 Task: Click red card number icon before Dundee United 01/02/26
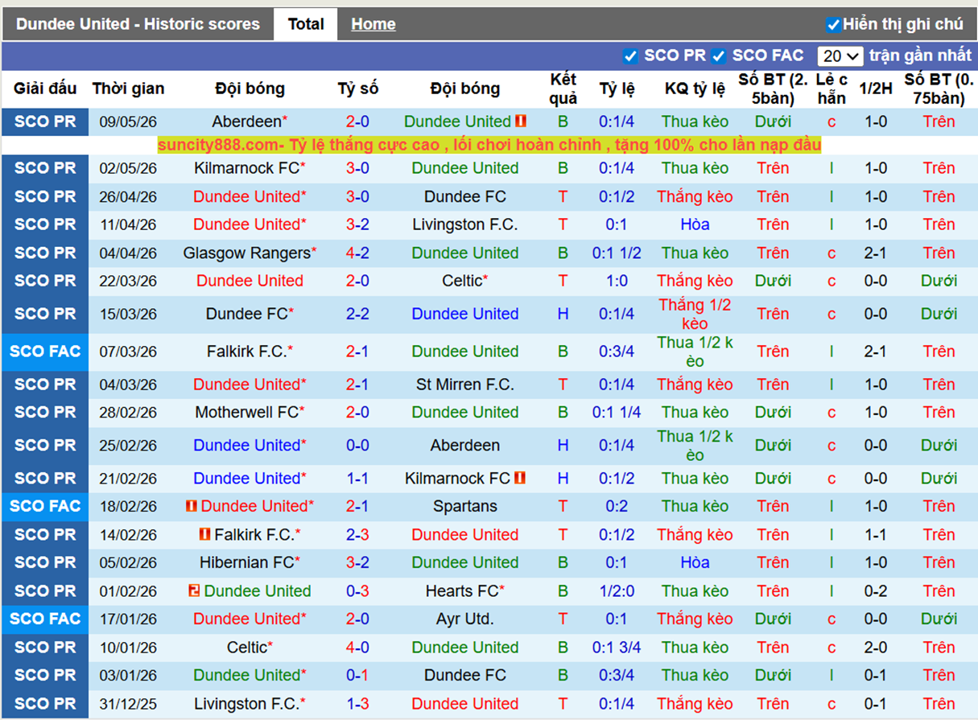point(194,591)
